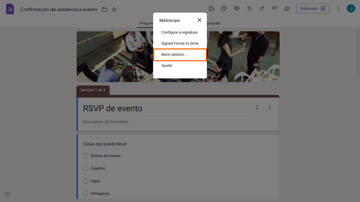Choose the Agua option
The height and width of the screenshot is (202, 360).
tap(85, 181)
